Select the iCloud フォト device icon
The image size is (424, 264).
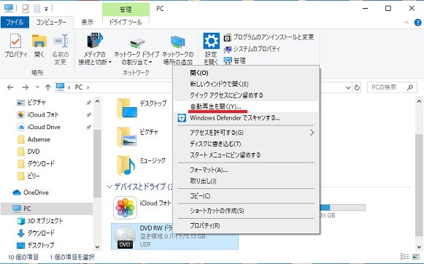125,208
